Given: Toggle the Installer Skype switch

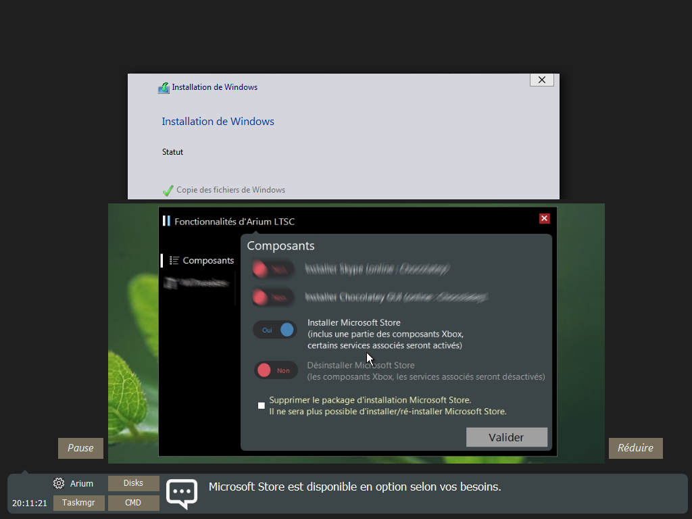Looking at the screenshot, I should (x=273, y=269).
